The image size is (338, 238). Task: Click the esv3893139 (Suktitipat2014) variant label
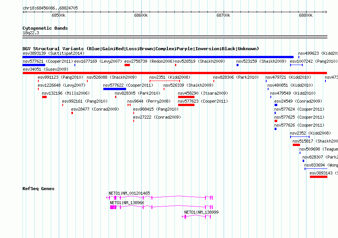click(54, 53)
